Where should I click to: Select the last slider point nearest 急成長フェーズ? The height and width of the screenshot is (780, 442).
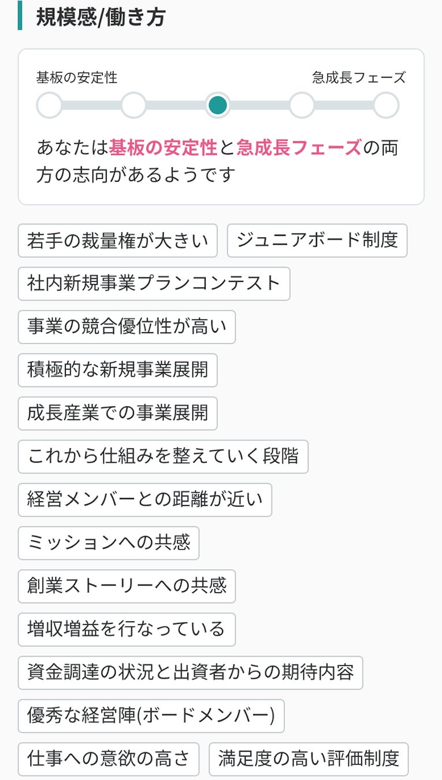click(386, 106)
